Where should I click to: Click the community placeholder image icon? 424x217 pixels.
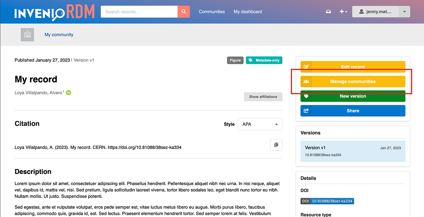click(27, 35)
